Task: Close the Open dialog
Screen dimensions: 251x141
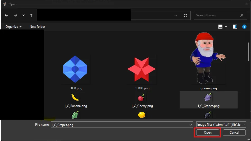Action: click(246, 4)
